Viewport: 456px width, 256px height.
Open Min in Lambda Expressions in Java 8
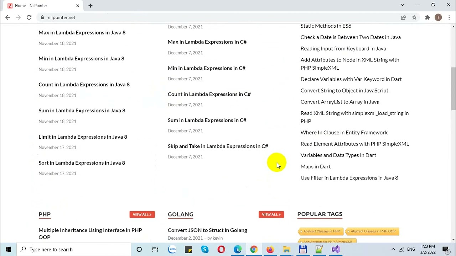[x=81, y=58]
